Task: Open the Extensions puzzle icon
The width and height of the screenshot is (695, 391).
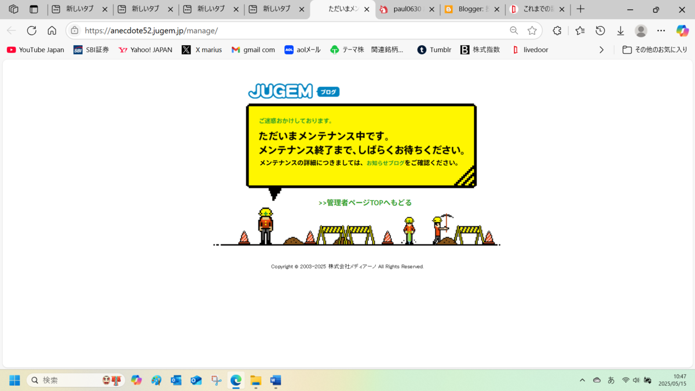Action: coord(557,31)
